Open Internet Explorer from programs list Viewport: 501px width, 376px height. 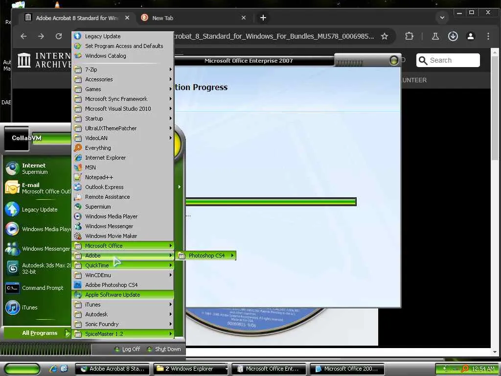point(123,158)
